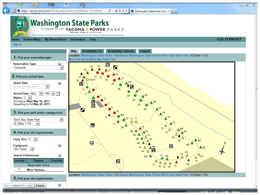Open the arrival day dropdown showing 18th
The height and width of the screenshot is (195, 260).
[x=53, y=94]
